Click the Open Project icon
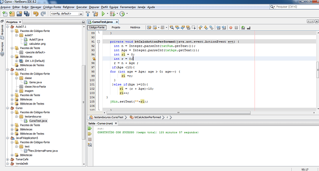This screenshot has width=319, height=171. (19, 13)
